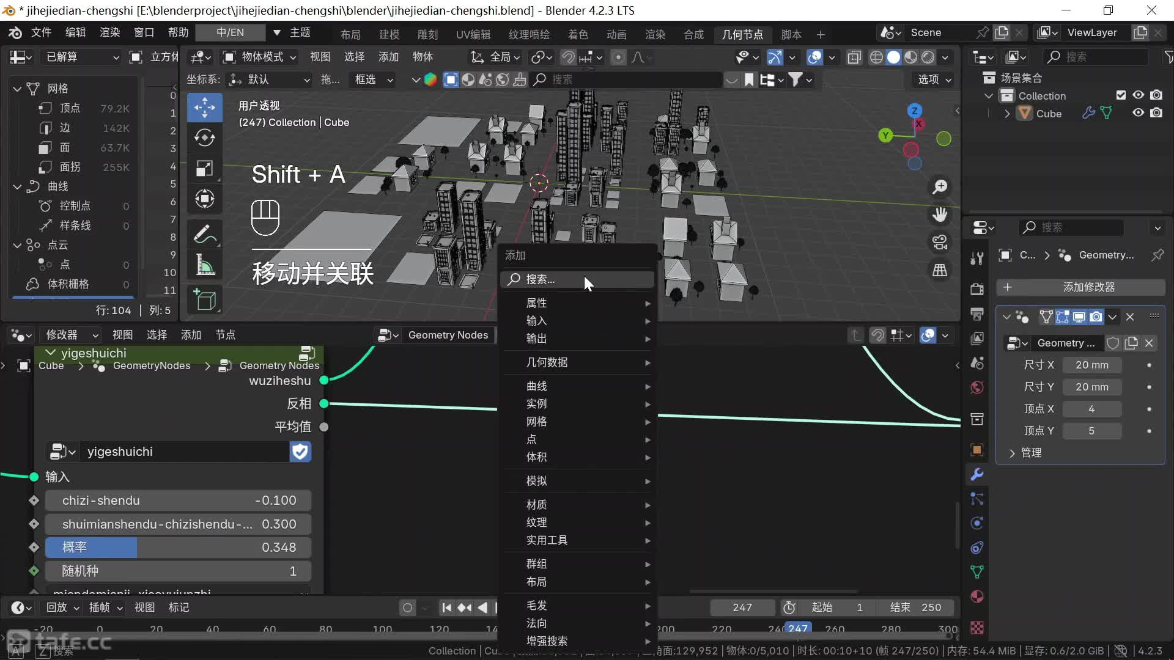The width and height of the screenshot is (1174, 660).
Task: Toggle fake user shield for yigeshuichi
Action: (x=300, y=452)
